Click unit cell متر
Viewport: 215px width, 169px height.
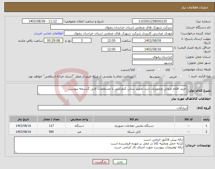click(79, 132)
